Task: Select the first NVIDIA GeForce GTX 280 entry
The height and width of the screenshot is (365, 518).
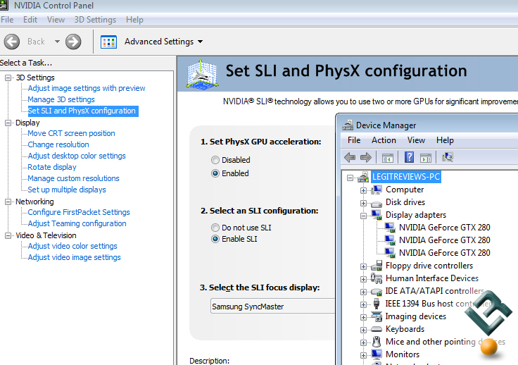Action: pos(444,228)
